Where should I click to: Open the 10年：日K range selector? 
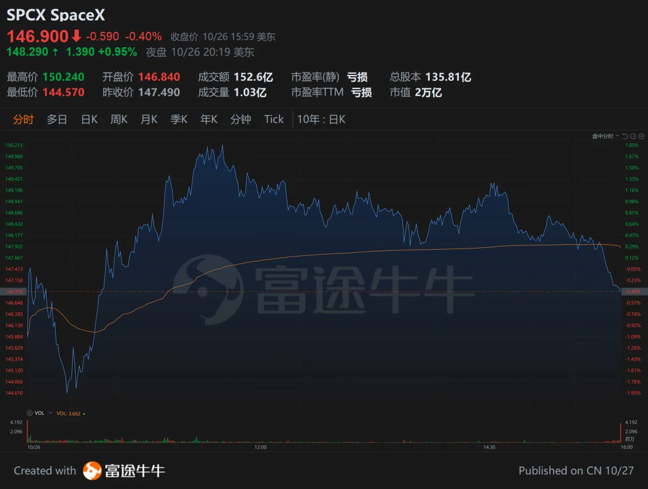tap(321, 119)
